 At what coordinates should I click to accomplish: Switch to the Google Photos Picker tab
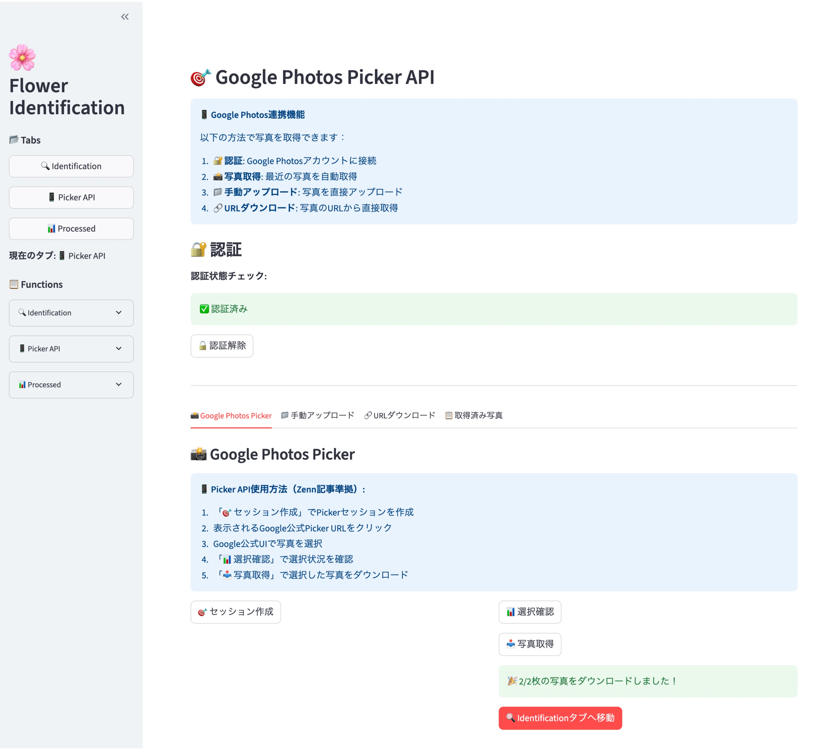pos(231,415)
